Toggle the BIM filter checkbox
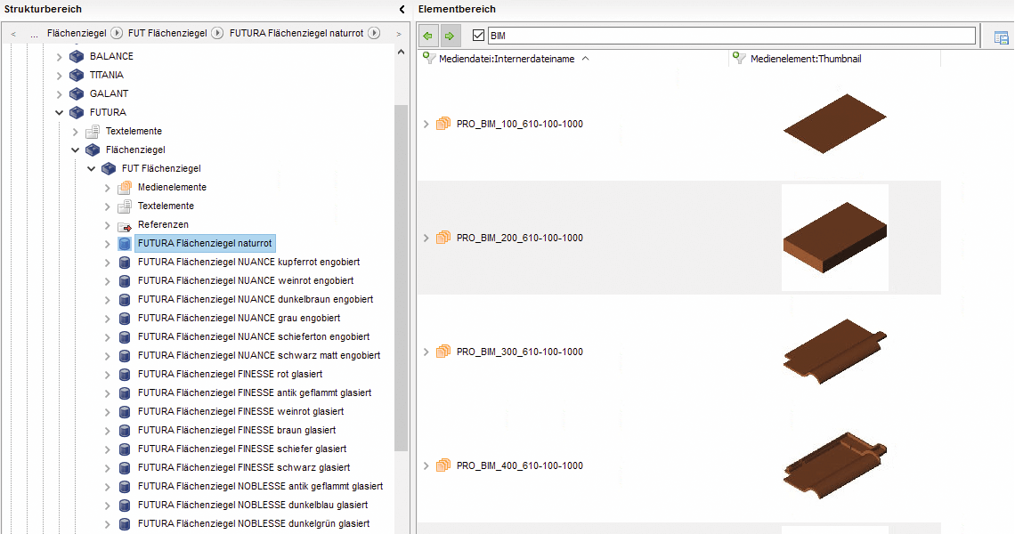The height and width of the screenshot is (534, 1015). coord(478,36)
